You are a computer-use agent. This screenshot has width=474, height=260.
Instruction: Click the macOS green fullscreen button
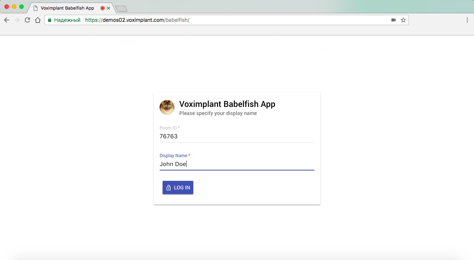click(21, 7)
